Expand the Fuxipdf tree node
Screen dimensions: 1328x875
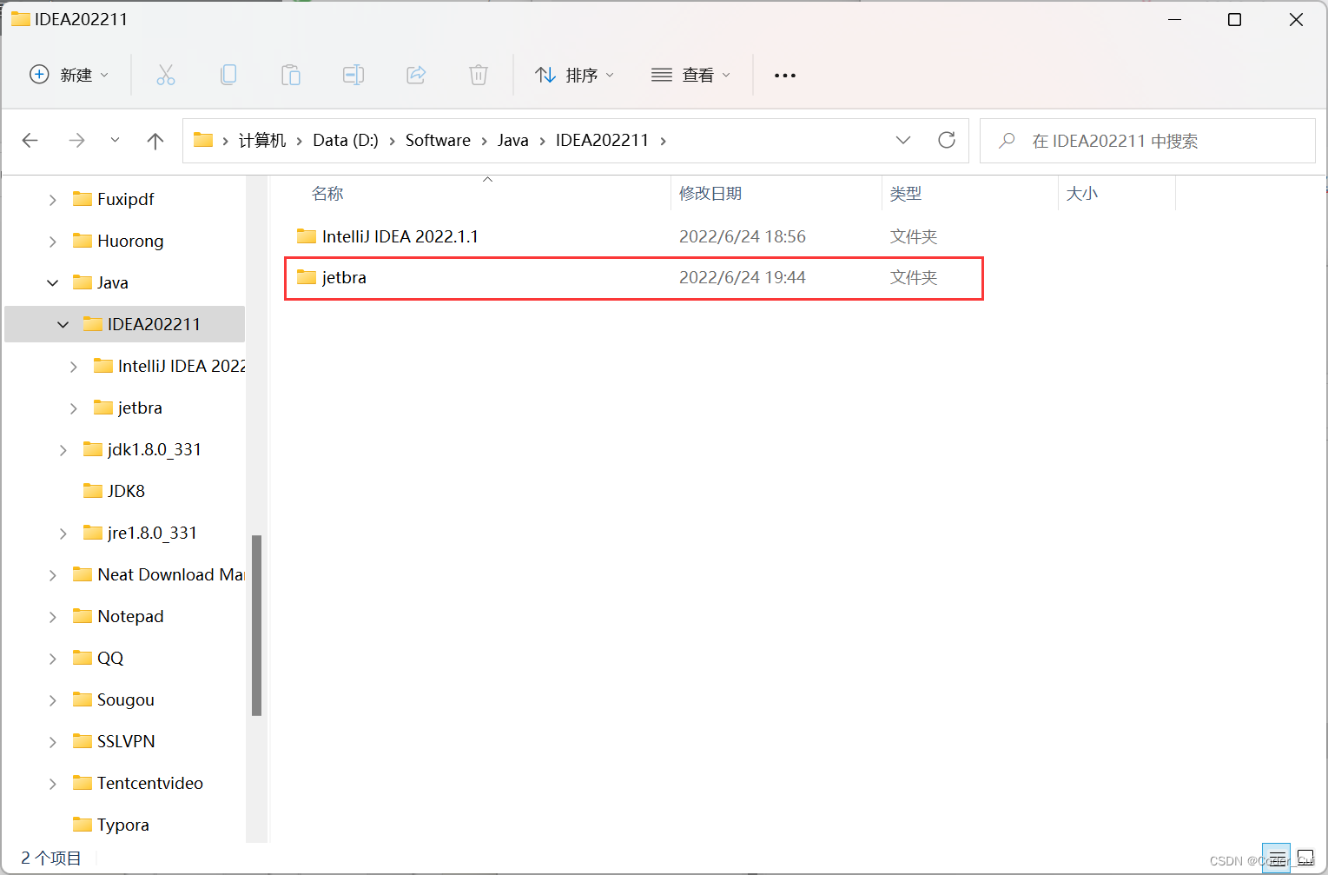pos(53,200)
